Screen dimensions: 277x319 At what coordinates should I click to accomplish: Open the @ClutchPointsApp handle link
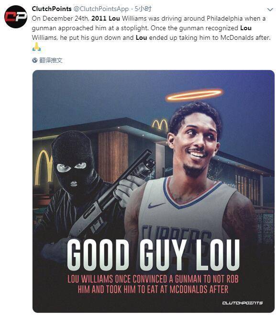click(x=100, y=9)
